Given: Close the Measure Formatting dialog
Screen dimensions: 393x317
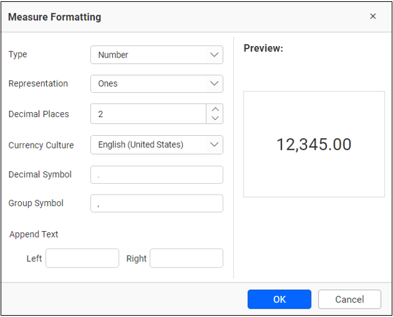Looking at the screenshot, I should (x=372, y=16).
